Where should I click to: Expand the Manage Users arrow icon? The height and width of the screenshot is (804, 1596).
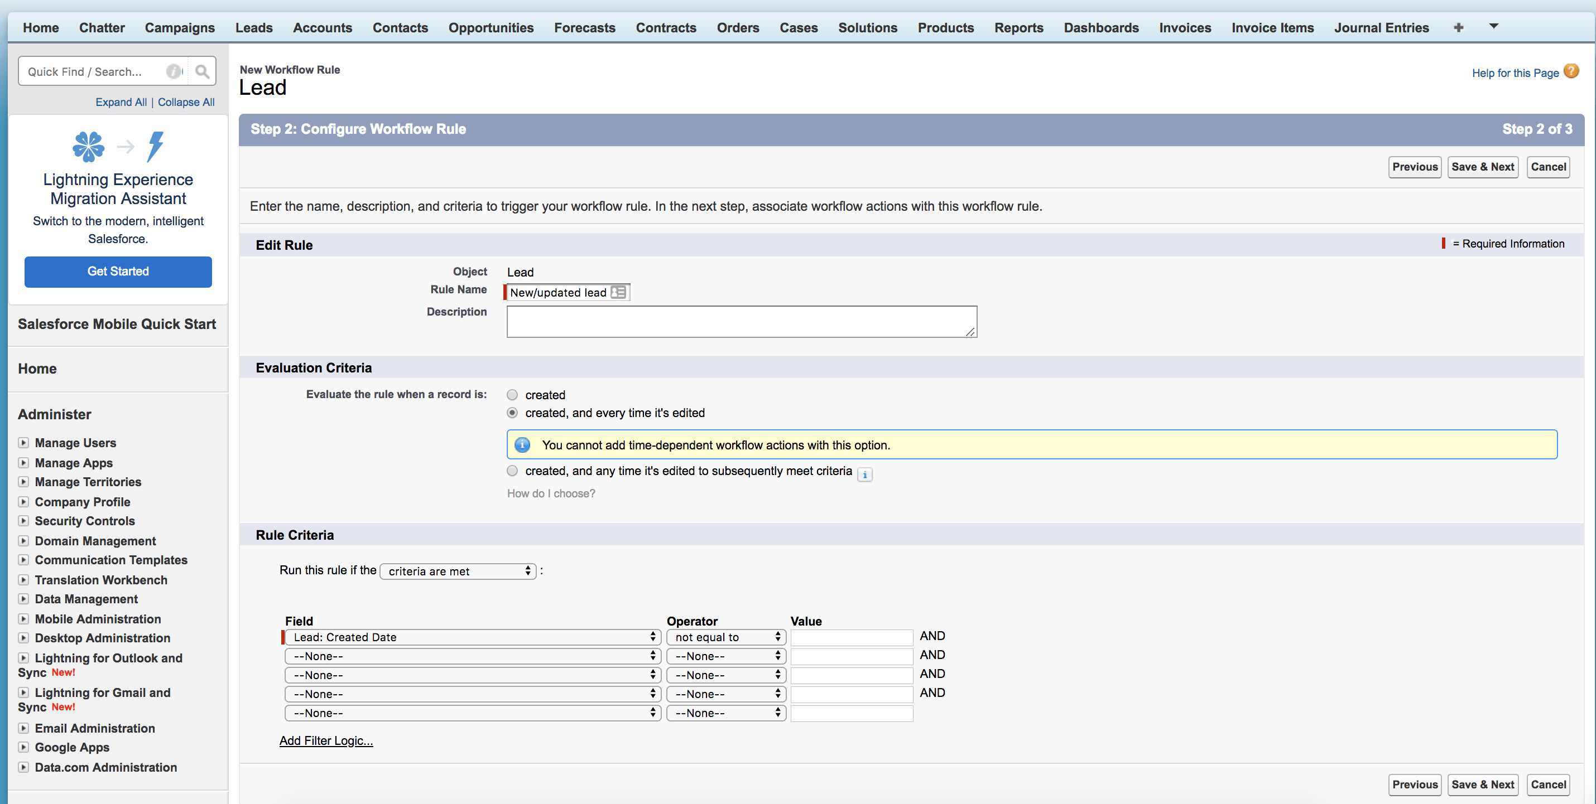pyautogui.click(x=23, y=443)
